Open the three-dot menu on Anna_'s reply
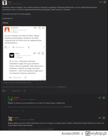 click(x=43, y=77)
